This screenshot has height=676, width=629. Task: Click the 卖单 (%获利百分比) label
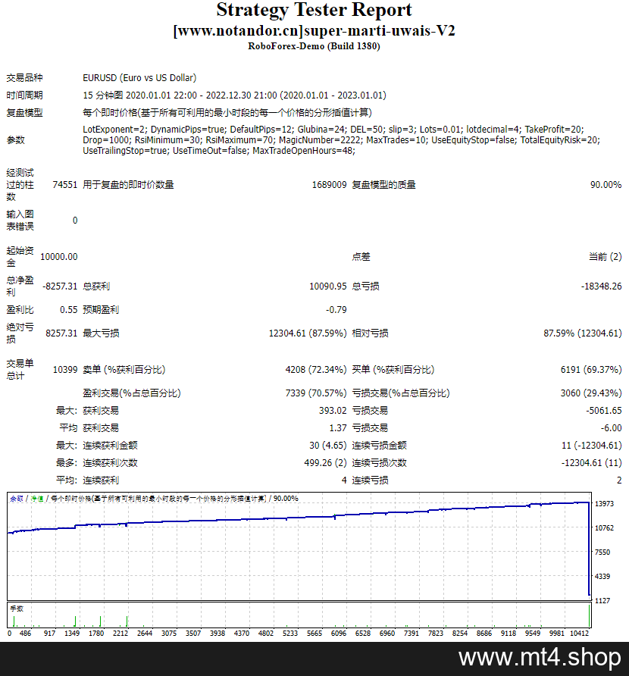pos(124,370)
